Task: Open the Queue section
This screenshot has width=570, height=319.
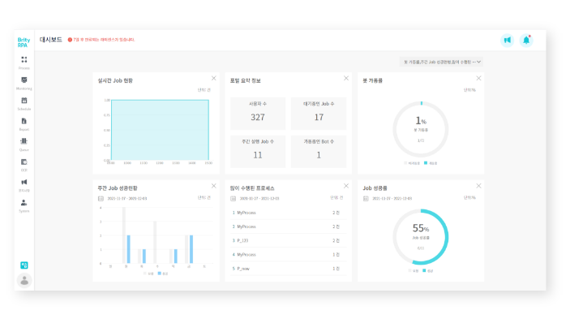Action: tap(24, 144)
